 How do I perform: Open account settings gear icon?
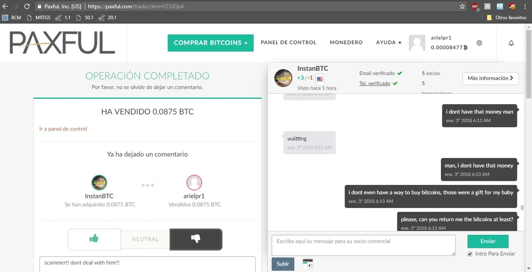click(479, 43)
